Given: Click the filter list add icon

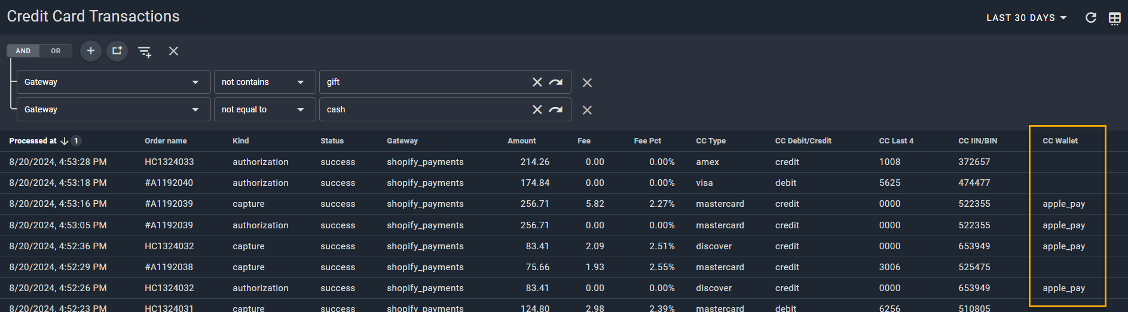Looking at the screenshot, I should click(x=145, y=51).
